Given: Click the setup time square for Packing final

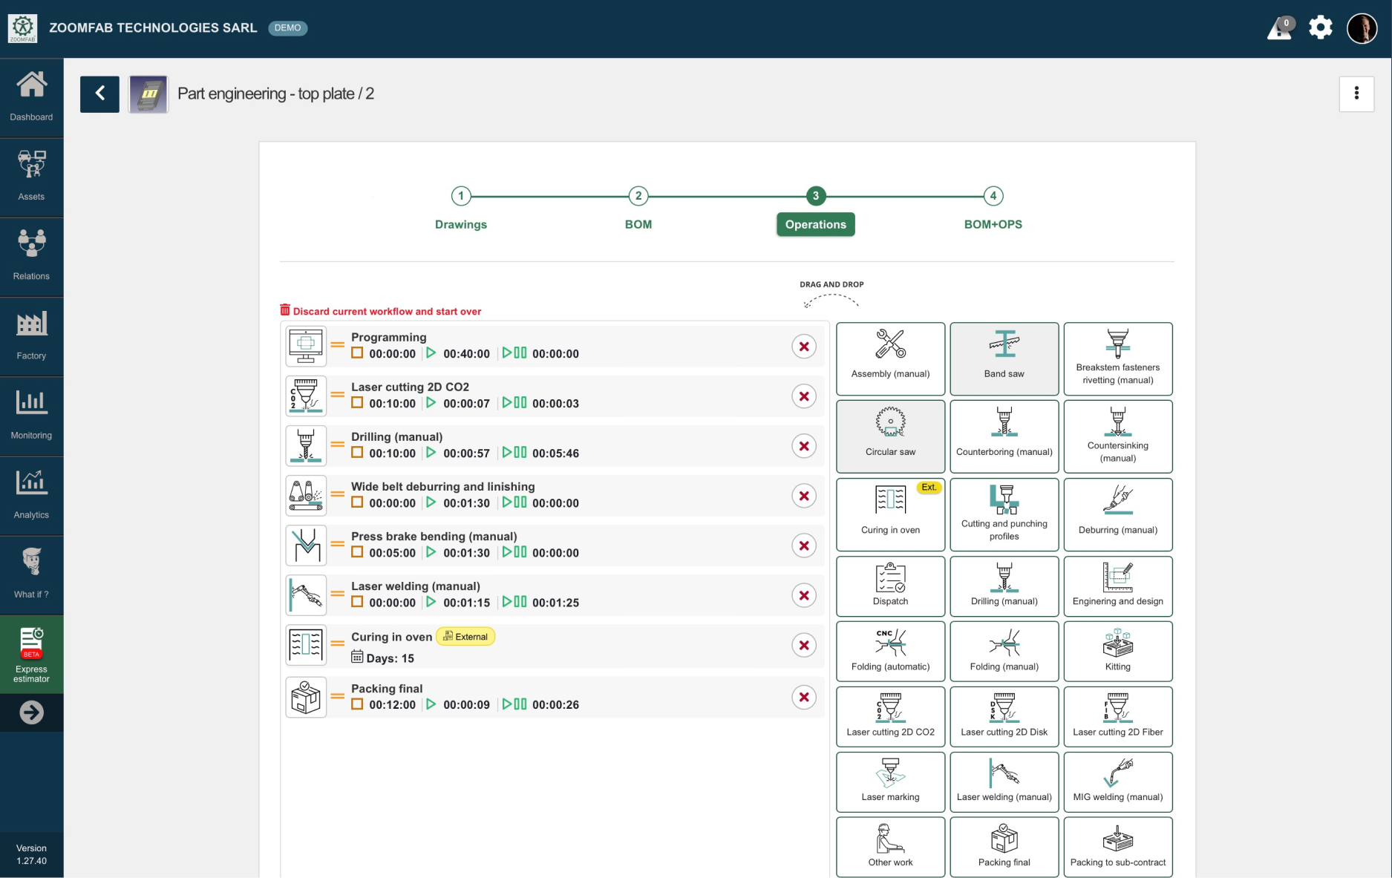Looking at the screenshot, I should point(357,704).
